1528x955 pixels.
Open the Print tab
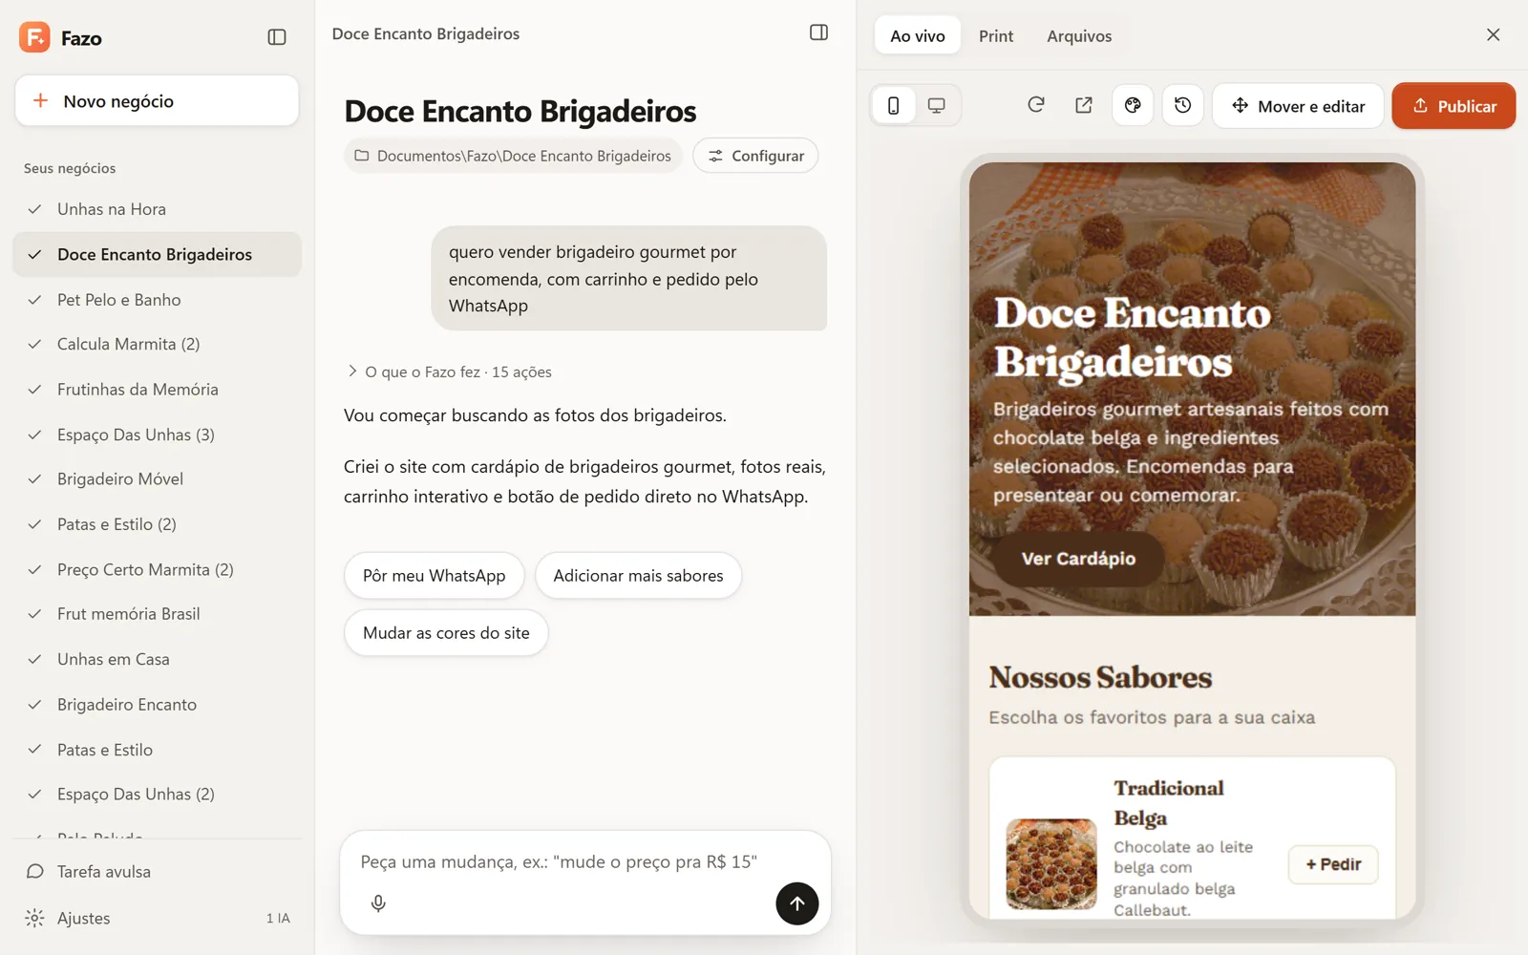pyautogui.click(x=996, y=36)
